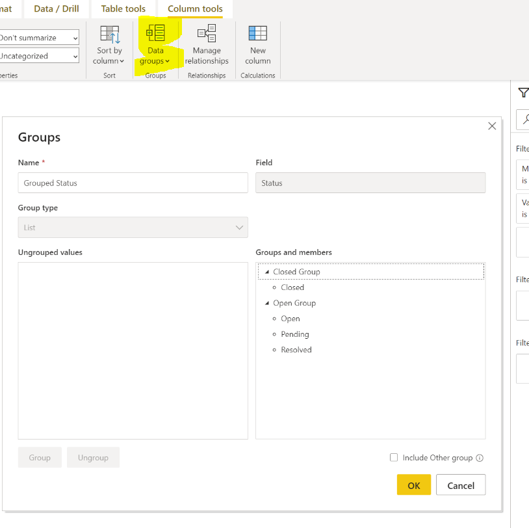
Task: Select the Pending member item
Action: coord(295,334)
